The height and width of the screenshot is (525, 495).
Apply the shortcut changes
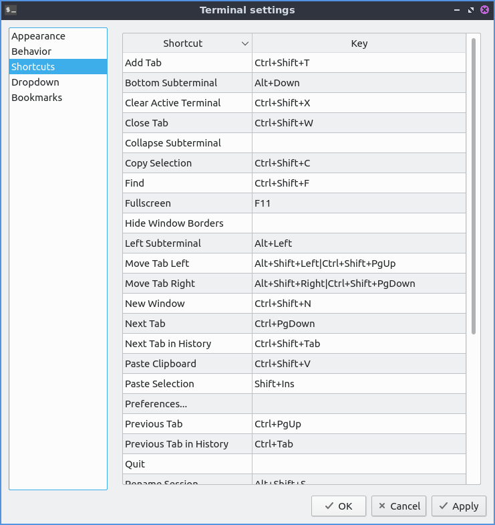pyautogui.click(x=458, y=506)
